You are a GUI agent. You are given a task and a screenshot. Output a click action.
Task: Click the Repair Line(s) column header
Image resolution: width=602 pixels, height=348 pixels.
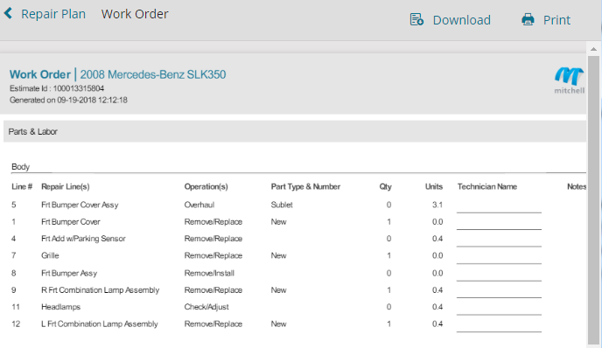[x=66, y=187]
